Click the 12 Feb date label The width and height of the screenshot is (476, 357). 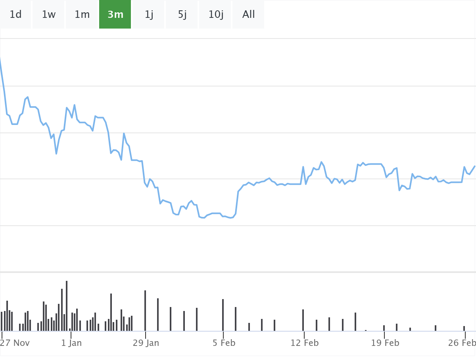tap(304, 343)
